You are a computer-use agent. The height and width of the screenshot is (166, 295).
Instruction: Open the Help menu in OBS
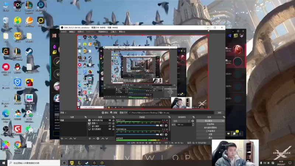point(122,32)
